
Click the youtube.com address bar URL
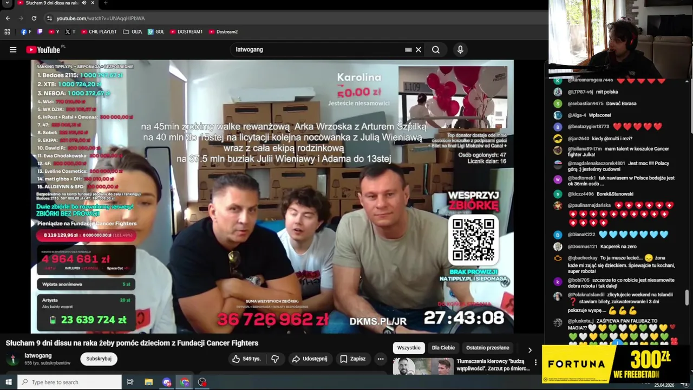[101, 18]
